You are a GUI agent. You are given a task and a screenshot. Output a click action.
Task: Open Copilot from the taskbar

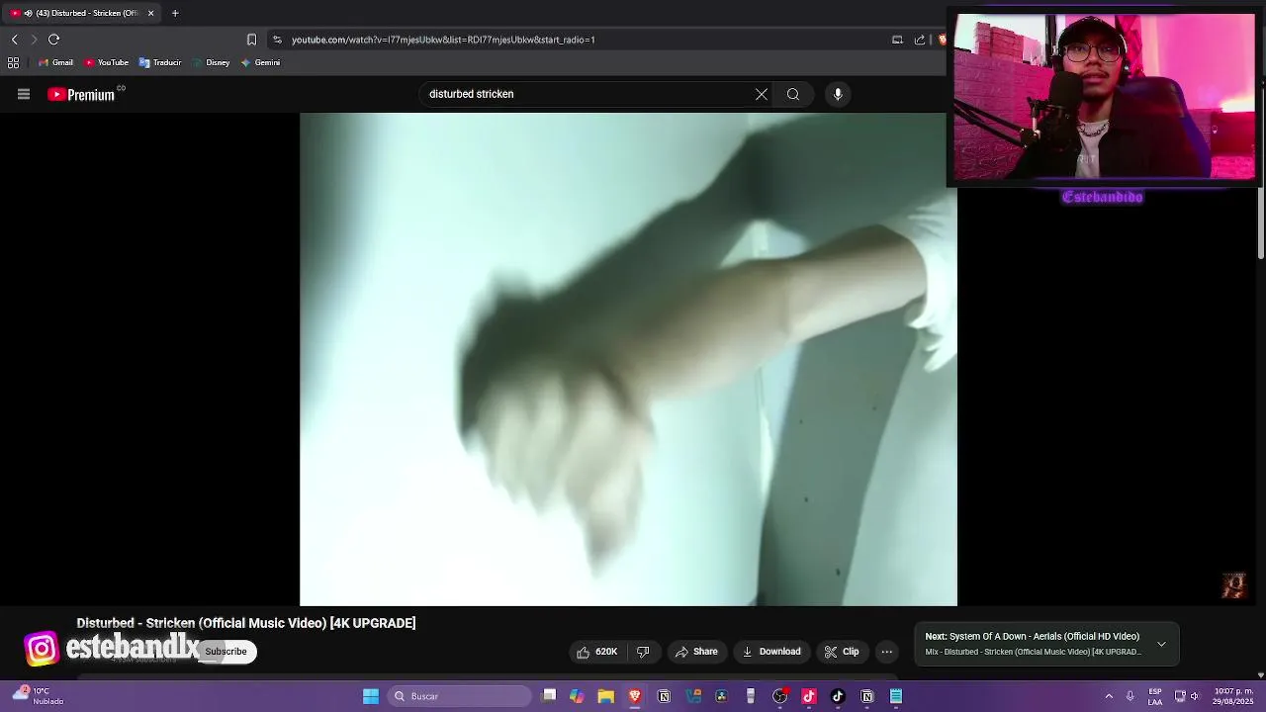pos(577,696)
